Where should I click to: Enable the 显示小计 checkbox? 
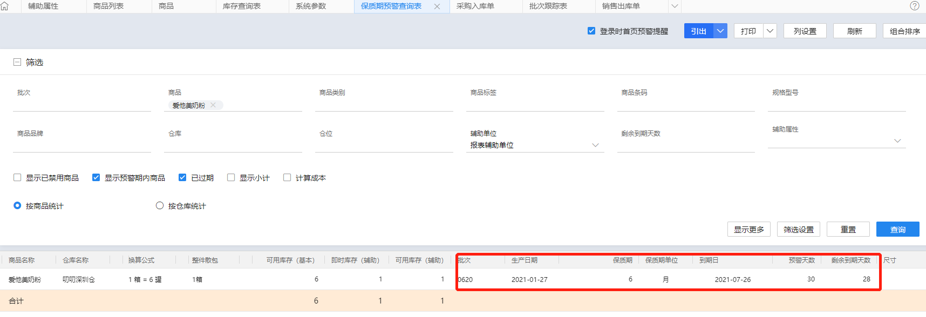231,177
